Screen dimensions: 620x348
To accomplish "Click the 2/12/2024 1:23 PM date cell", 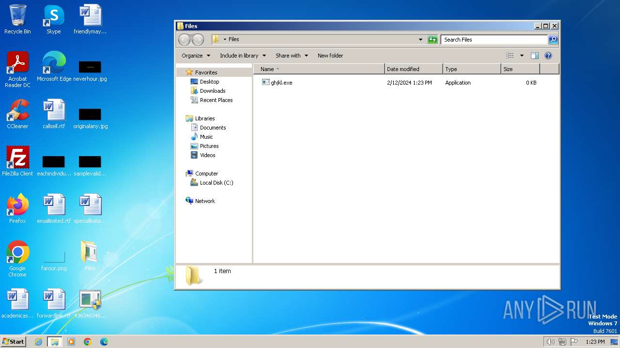I will coord(409,83).
